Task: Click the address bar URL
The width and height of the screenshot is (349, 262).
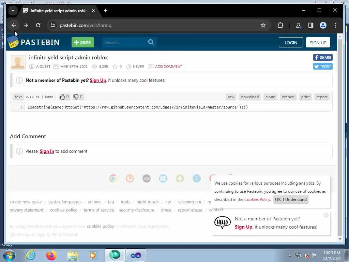Action: tap(86, 25)
